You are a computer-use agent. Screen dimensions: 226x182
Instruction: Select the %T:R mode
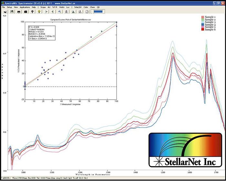click(x=55, y=7)
